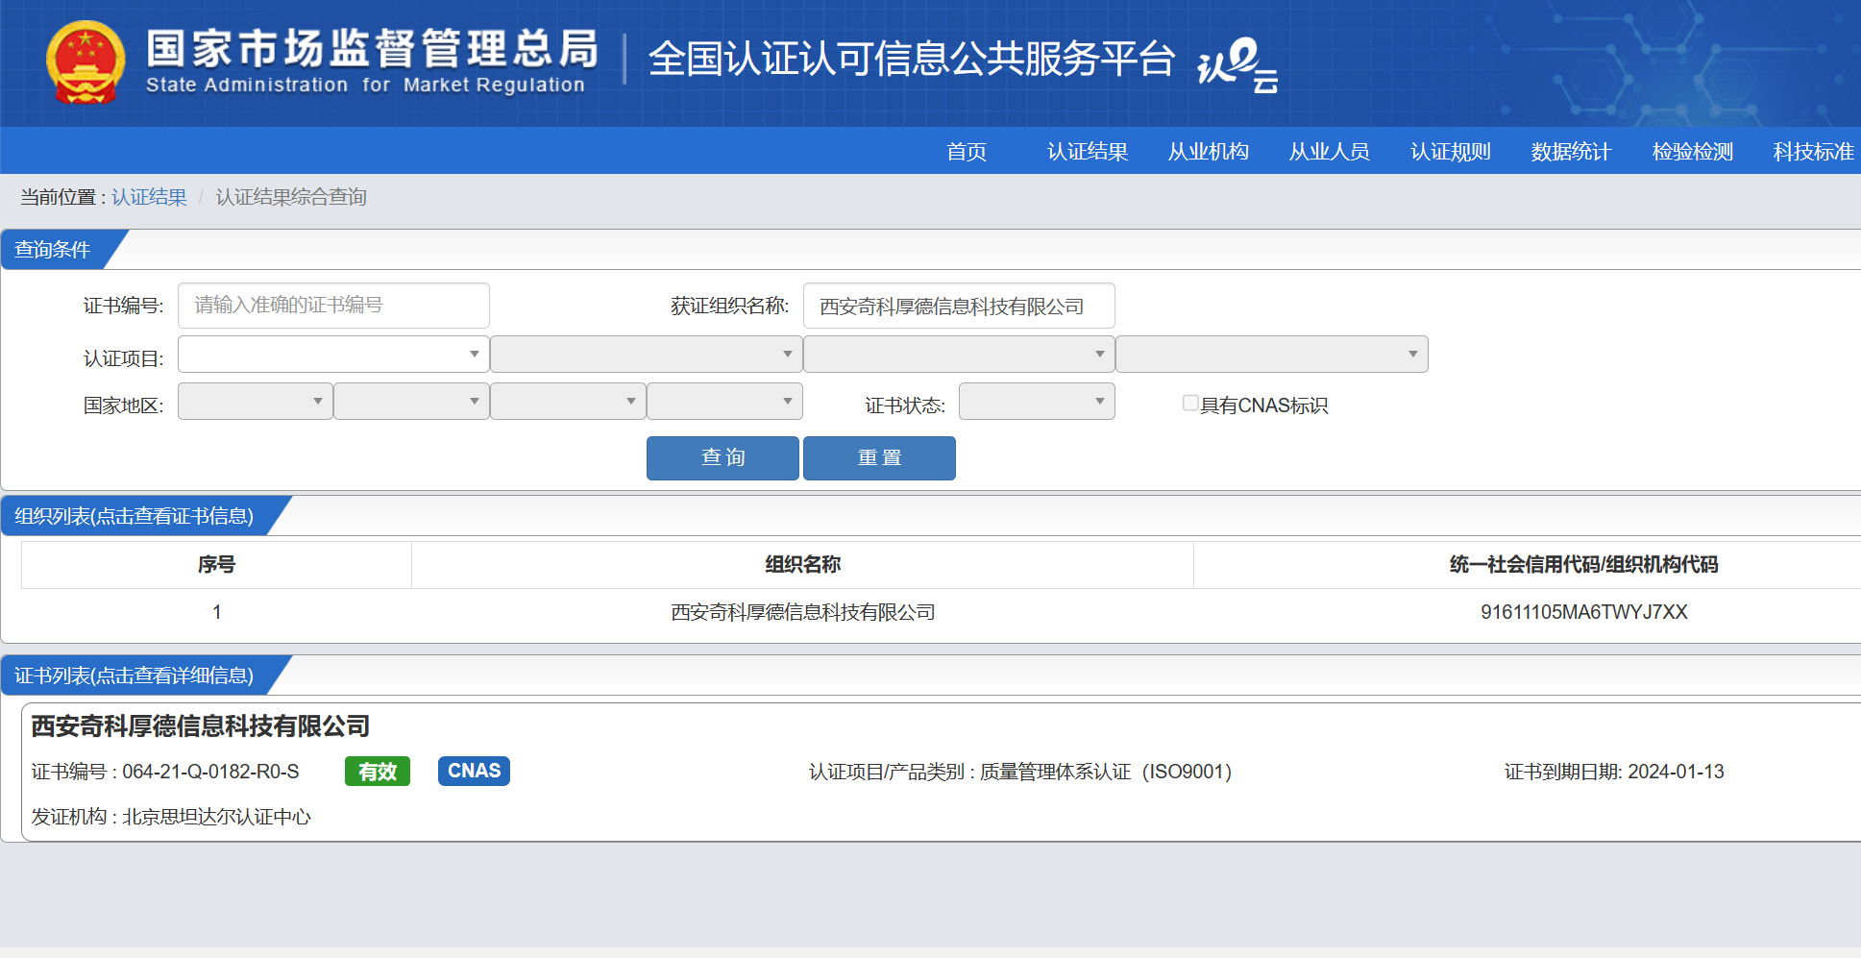Click the green 有效 status badge
The width and height of the screenshot is (1861, 958).
click(x=378, y=772)
